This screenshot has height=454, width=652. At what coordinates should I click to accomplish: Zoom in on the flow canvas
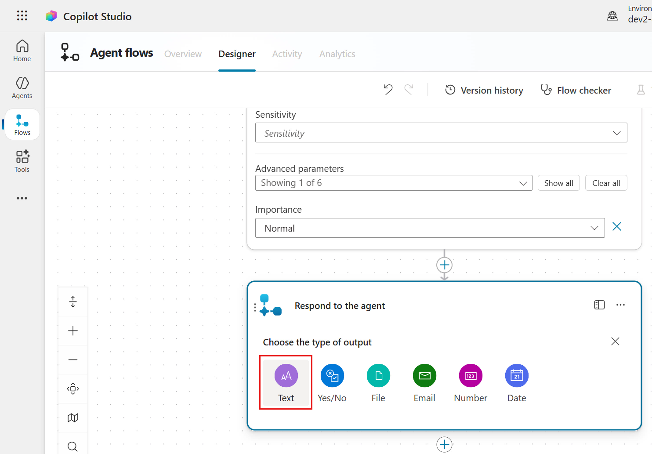coord(73,331)
